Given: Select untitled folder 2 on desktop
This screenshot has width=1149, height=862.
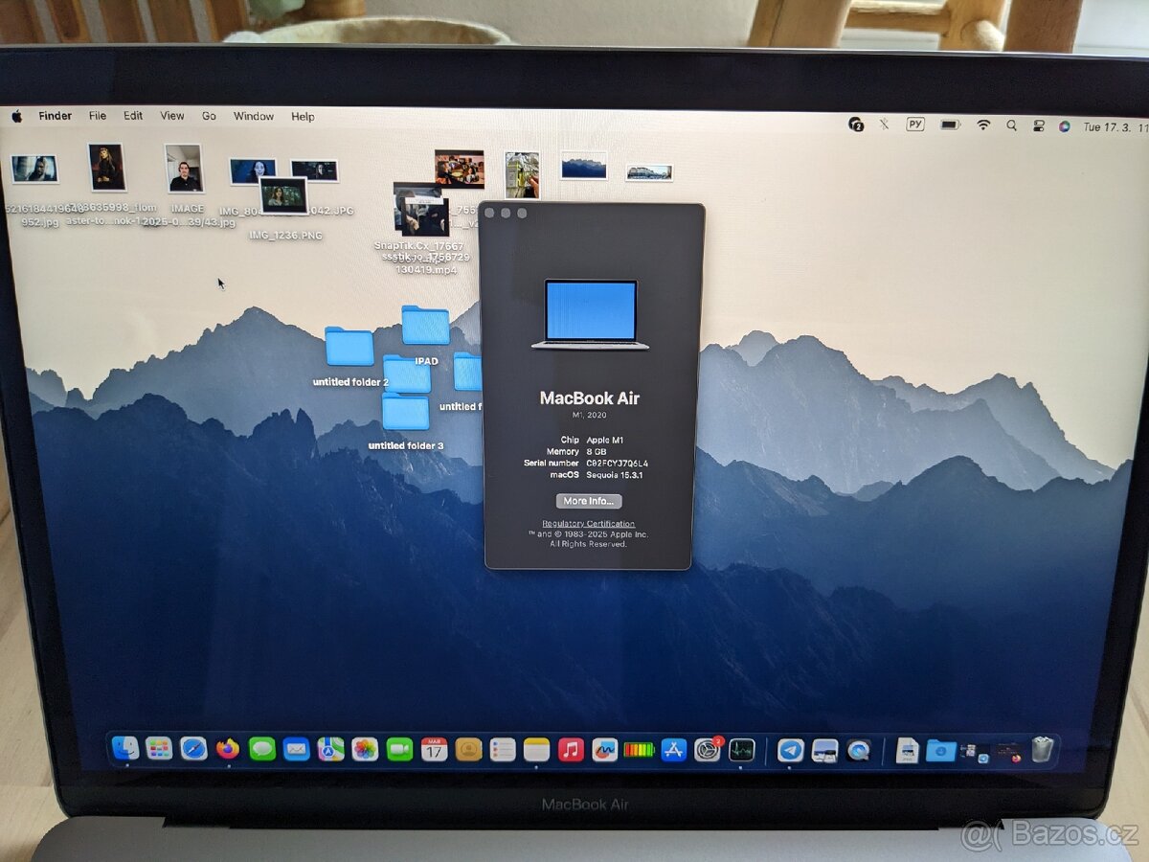Looking at the screenshot, I should click(349, 347).
